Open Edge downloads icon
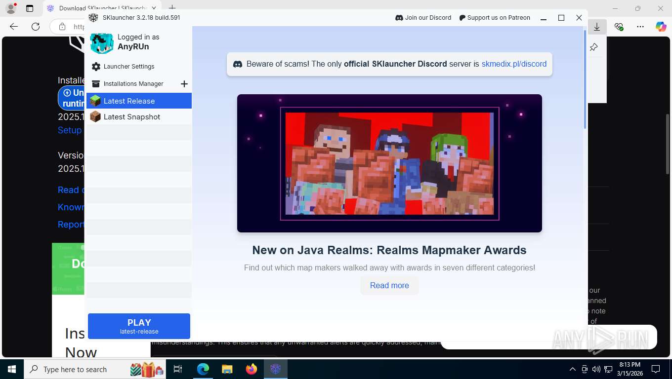Image resolution: width=672 pixels, height=379 pixels. pos(597,27)
